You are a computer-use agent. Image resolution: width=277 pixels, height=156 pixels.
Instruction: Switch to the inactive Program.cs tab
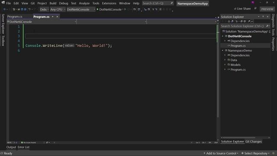pos(15,16)
